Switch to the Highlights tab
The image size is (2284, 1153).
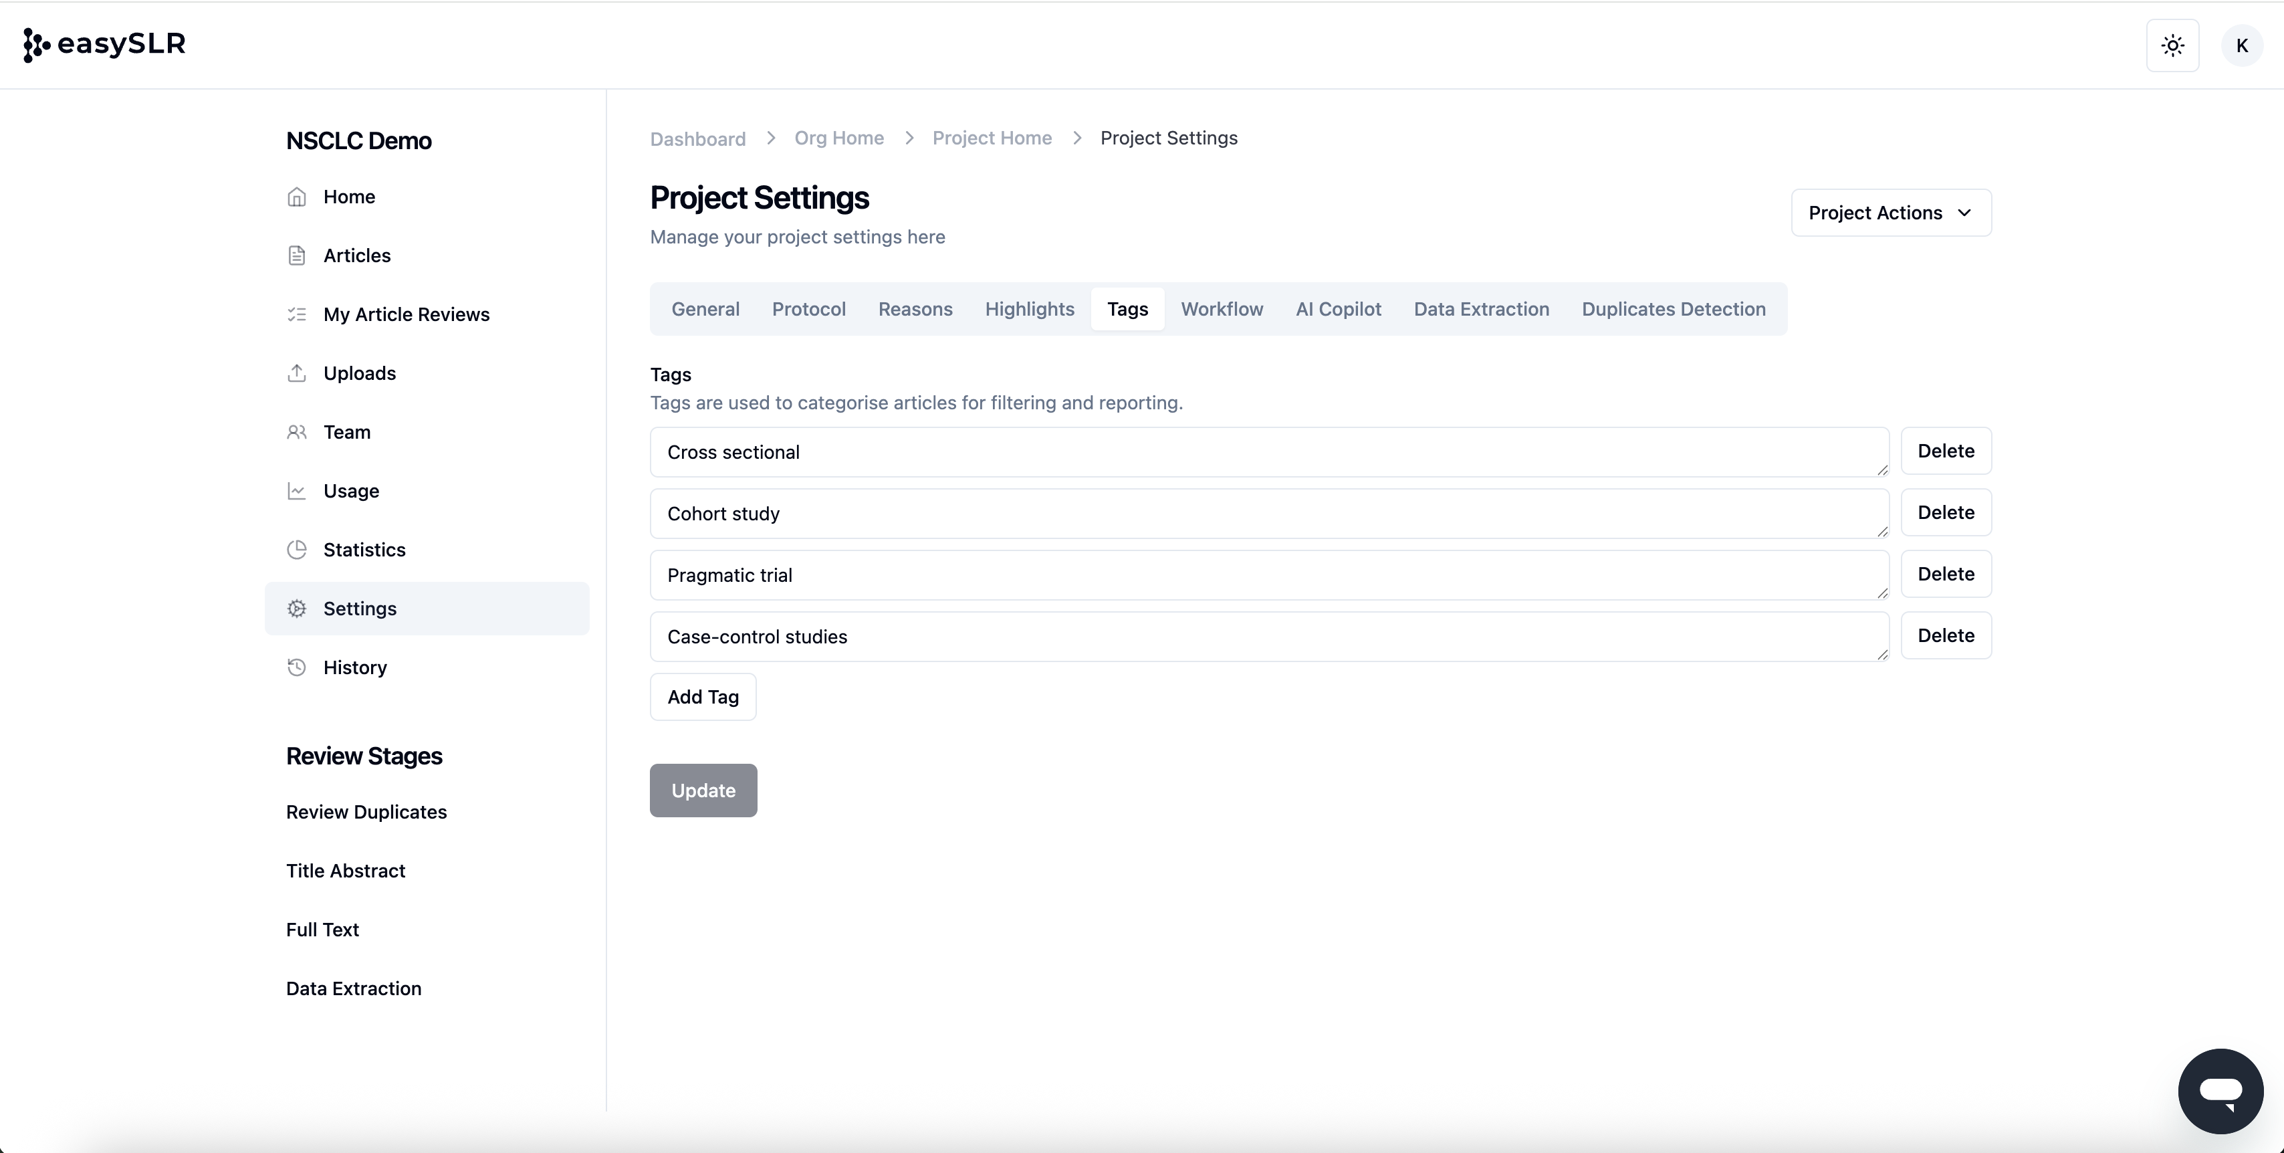pyautogui.click(x=1030, y=309)
